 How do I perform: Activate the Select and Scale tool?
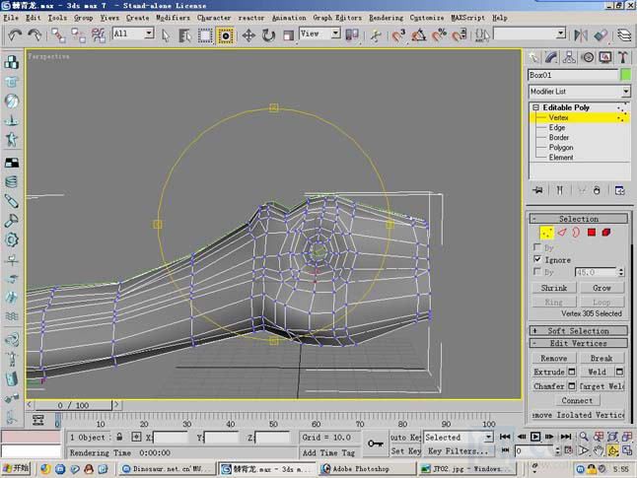tap(288, 35)
